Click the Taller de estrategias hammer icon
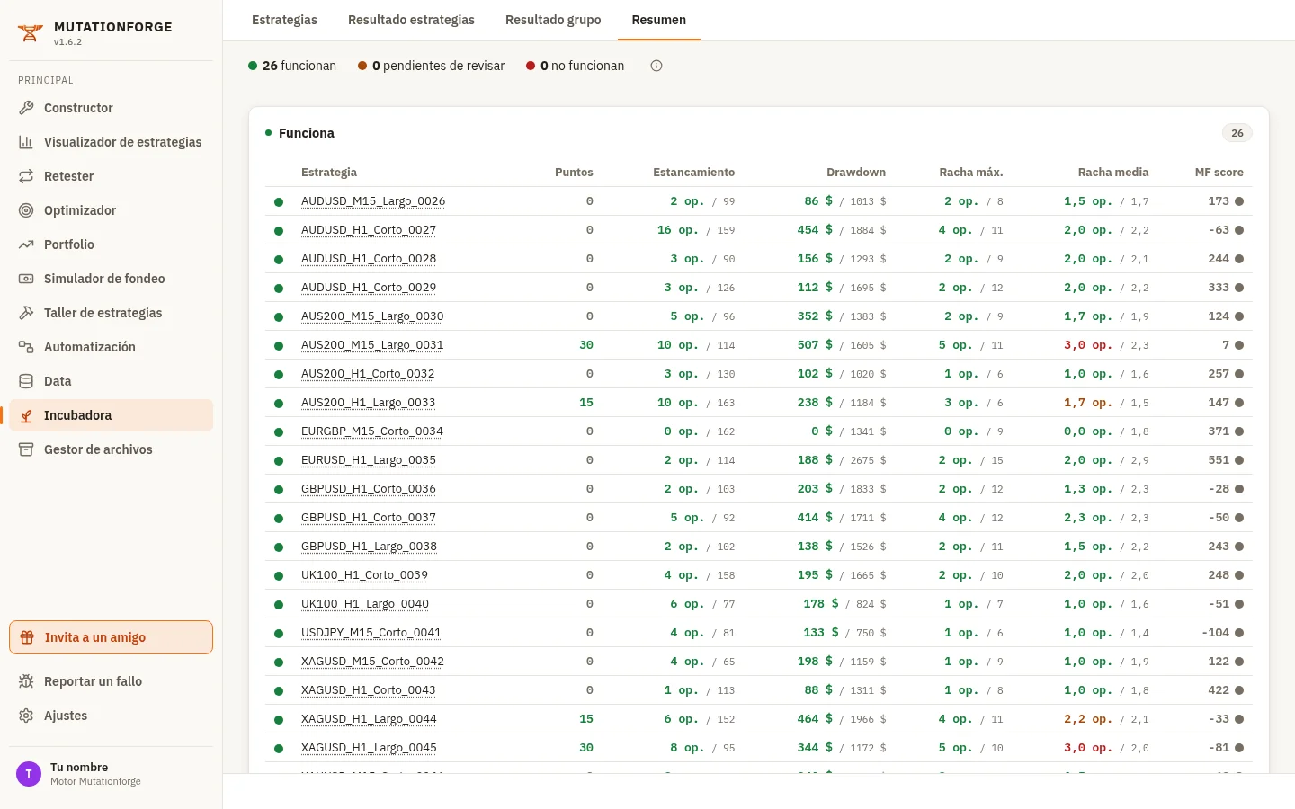 tap(26, 313)
